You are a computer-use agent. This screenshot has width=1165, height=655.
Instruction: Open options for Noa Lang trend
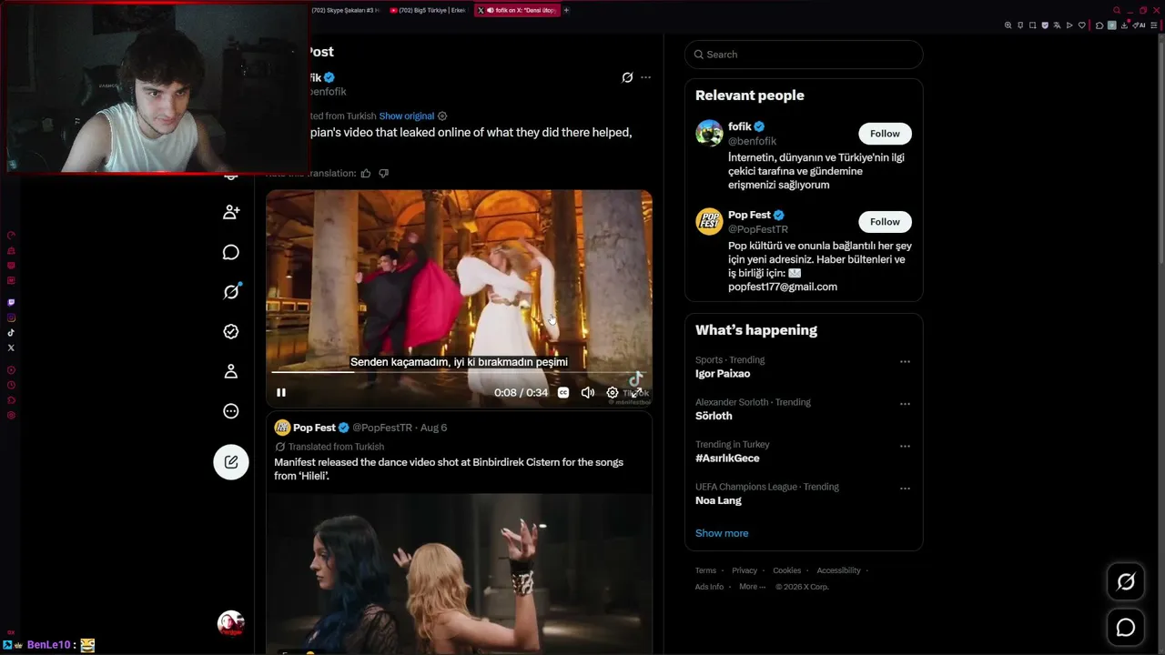(x=905, y=489)
